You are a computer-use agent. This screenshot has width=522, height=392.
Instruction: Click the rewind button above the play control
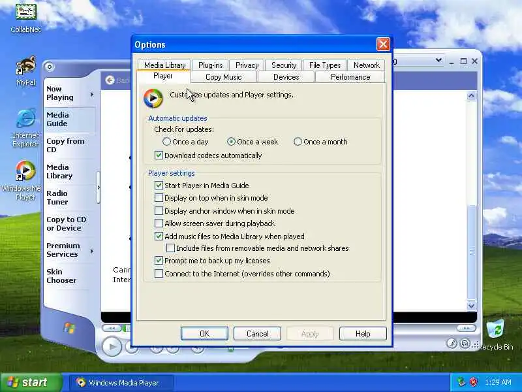pos(112,329)
